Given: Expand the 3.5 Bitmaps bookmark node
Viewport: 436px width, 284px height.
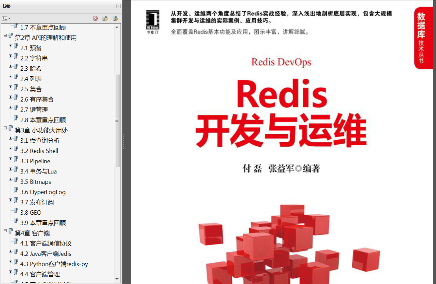Looking at the screenshot, I should (x=10, y=179).
